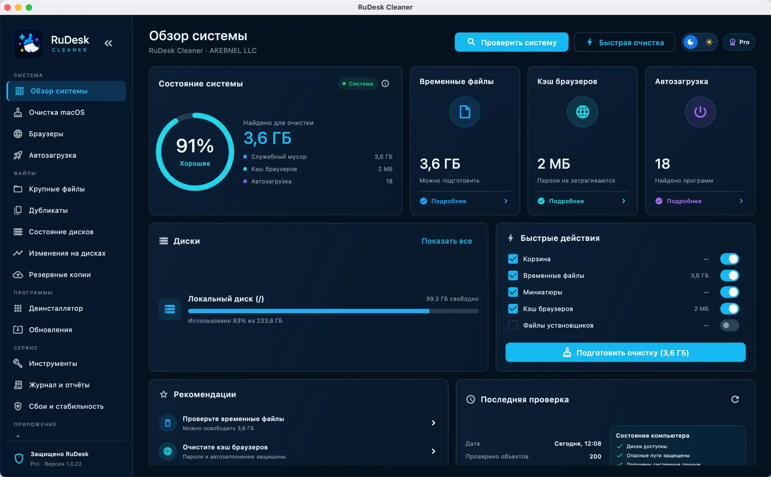Click the 91% health ring gauge
Screen dimensions: 771x477
click(x=195, y=151)
